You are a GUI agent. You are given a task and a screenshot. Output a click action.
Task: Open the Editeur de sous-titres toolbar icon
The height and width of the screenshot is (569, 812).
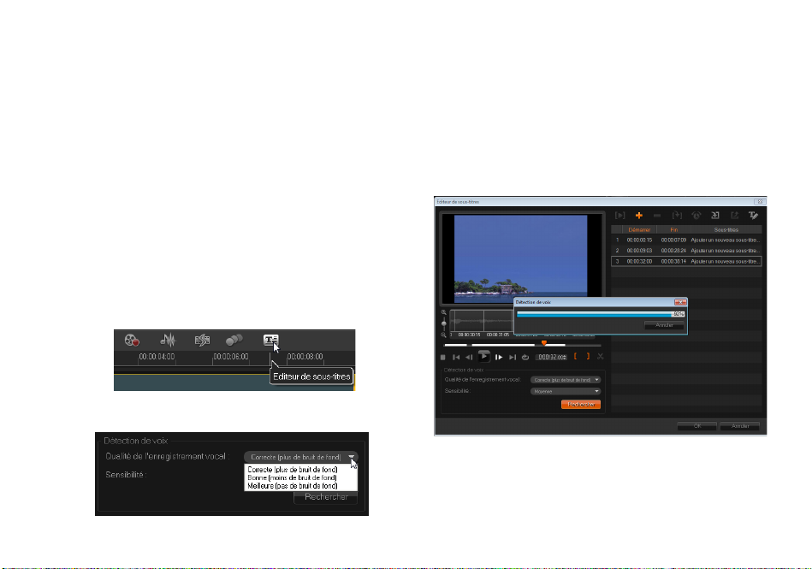point(271,341)
